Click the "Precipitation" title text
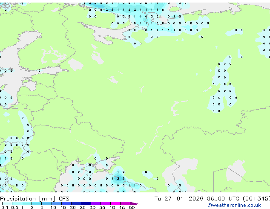 [18, 199]
